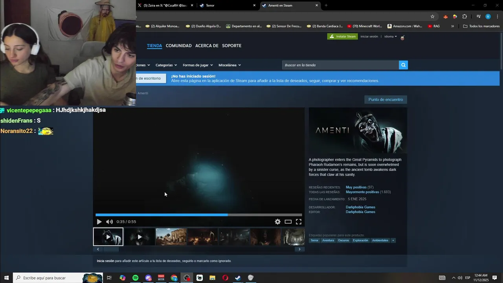Open Todos los marcadores folder

tap(481, 26)
